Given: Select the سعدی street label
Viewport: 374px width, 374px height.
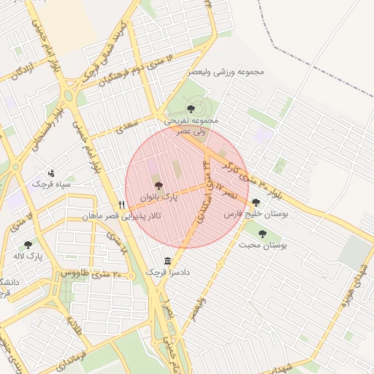Looking at the screenshot, I should click(126, 126).
